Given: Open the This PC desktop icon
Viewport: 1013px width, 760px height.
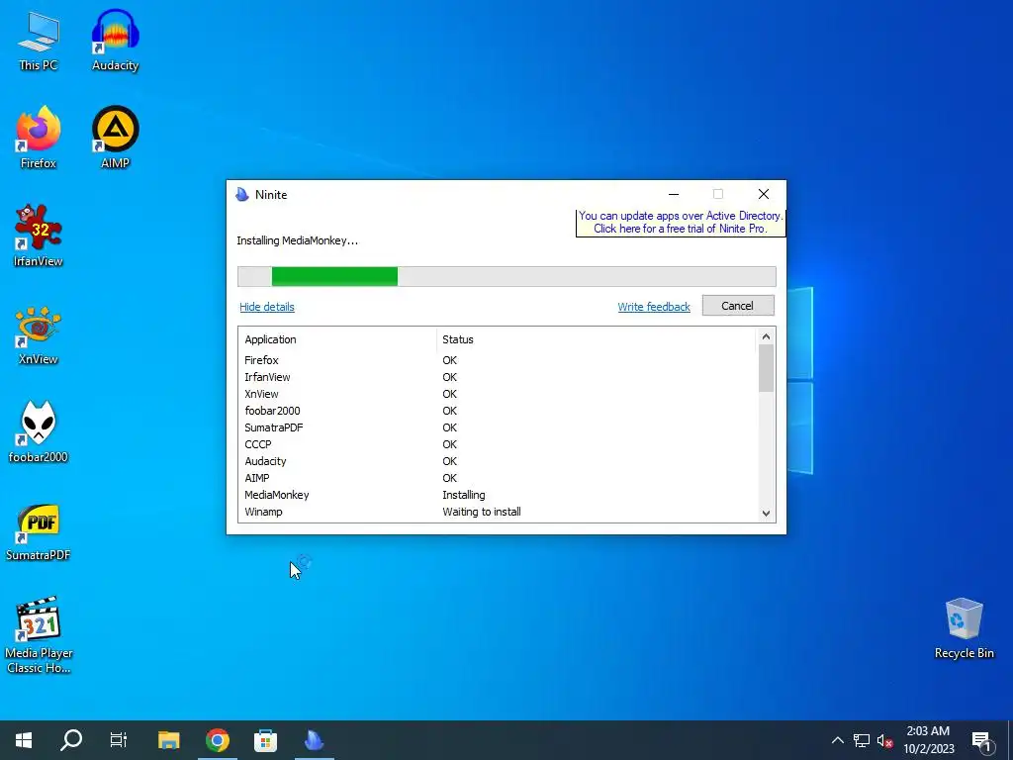Looking at the screenshot, I should (x=39, y=41).
